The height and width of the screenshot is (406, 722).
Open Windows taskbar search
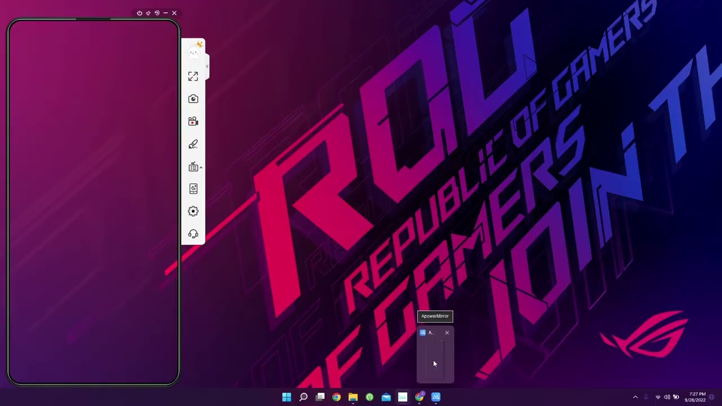pos(303,397)
